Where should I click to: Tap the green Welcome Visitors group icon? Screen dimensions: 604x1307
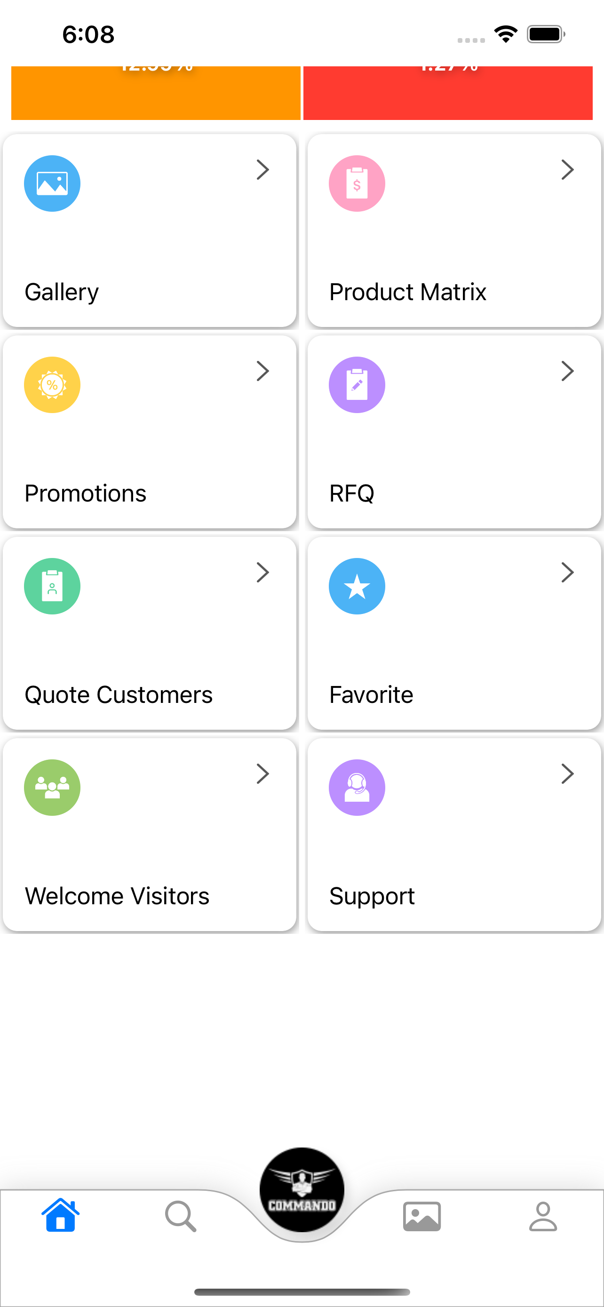click(52, 788)
